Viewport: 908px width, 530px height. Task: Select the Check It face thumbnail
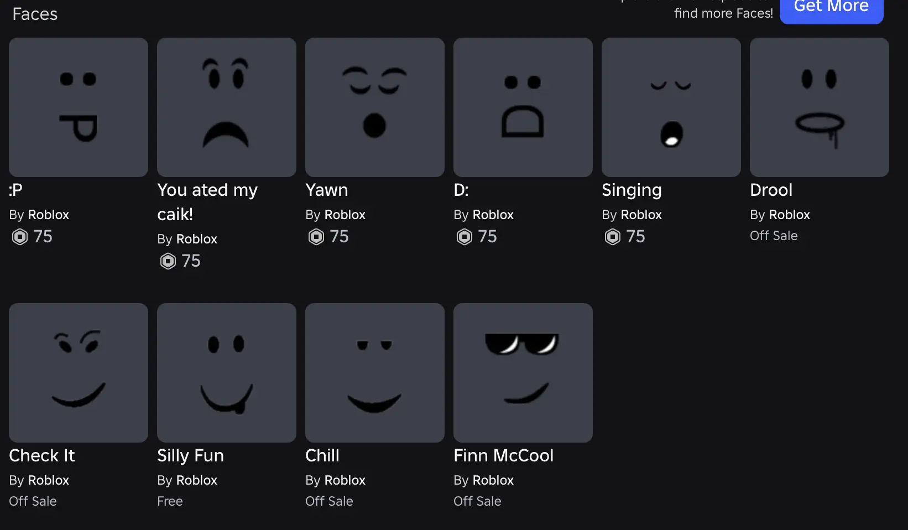pyautogui.click(x=79, y=373)
